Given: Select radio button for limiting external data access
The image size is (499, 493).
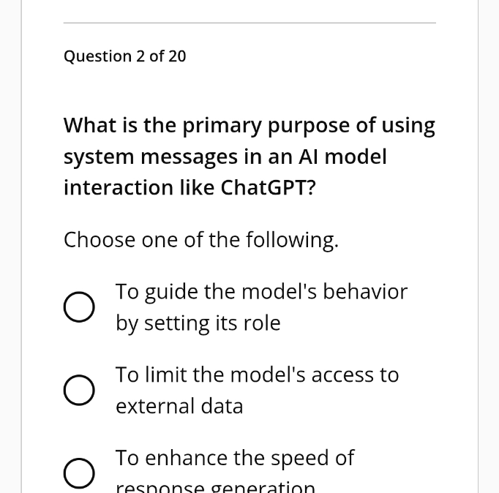Looking at the screenshot, I should coord(79,391).
